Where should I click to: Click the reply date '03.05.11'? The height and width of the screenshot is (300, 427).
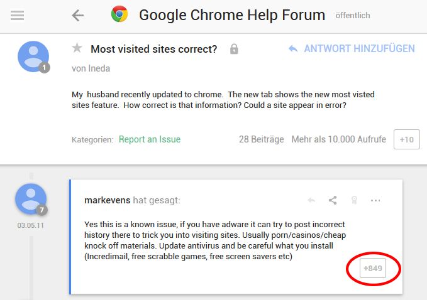(x=31, y=224)
